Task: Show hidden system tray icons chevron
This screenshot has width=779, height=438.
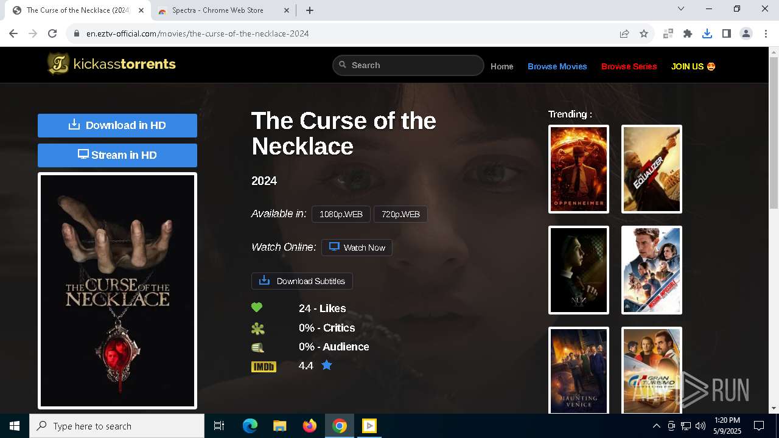Action: coord(656,426)
